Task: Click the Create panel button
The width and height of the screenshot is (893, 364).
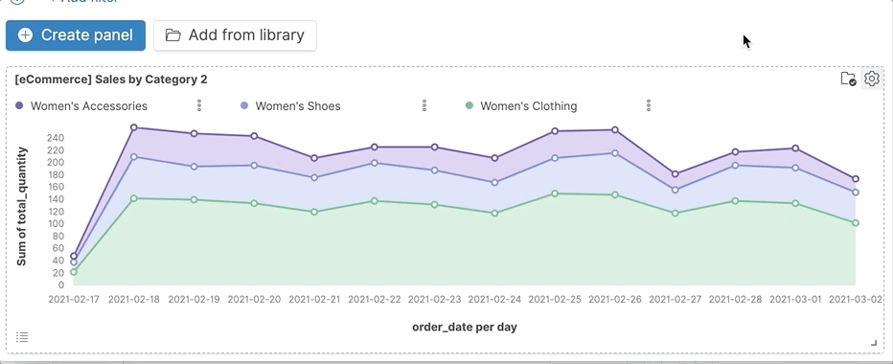Action: (76, 35)
